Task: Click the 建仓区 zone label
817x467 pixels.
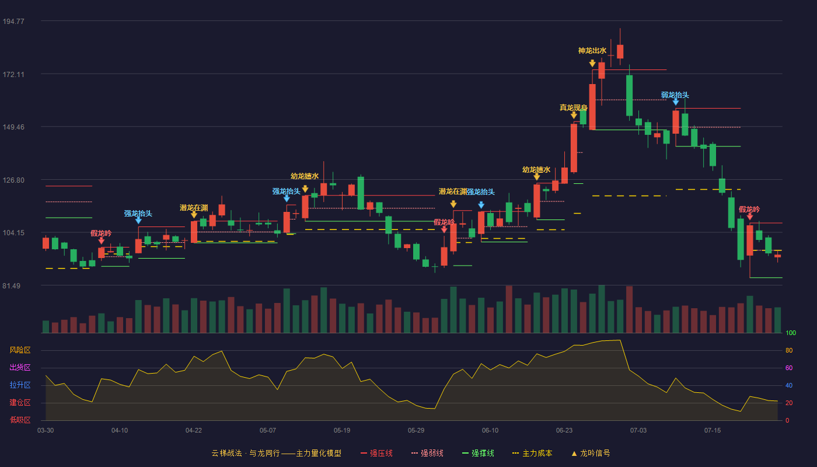Action: click(20, 403)
